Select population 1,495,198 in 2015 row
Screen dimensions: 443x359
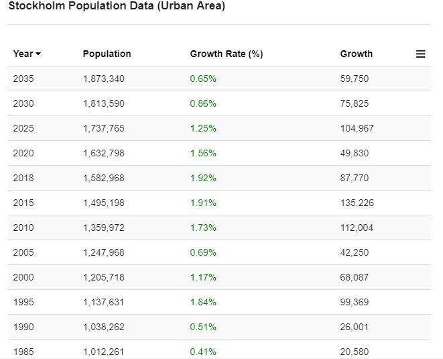pyautogui.click(x=104, y=203)
